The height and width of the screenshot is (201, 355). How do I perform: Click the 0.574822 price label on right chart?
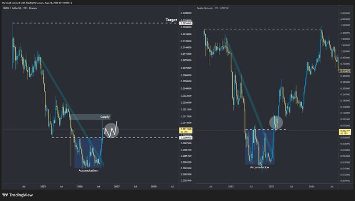pyautogui.click(x=345, y=71)
